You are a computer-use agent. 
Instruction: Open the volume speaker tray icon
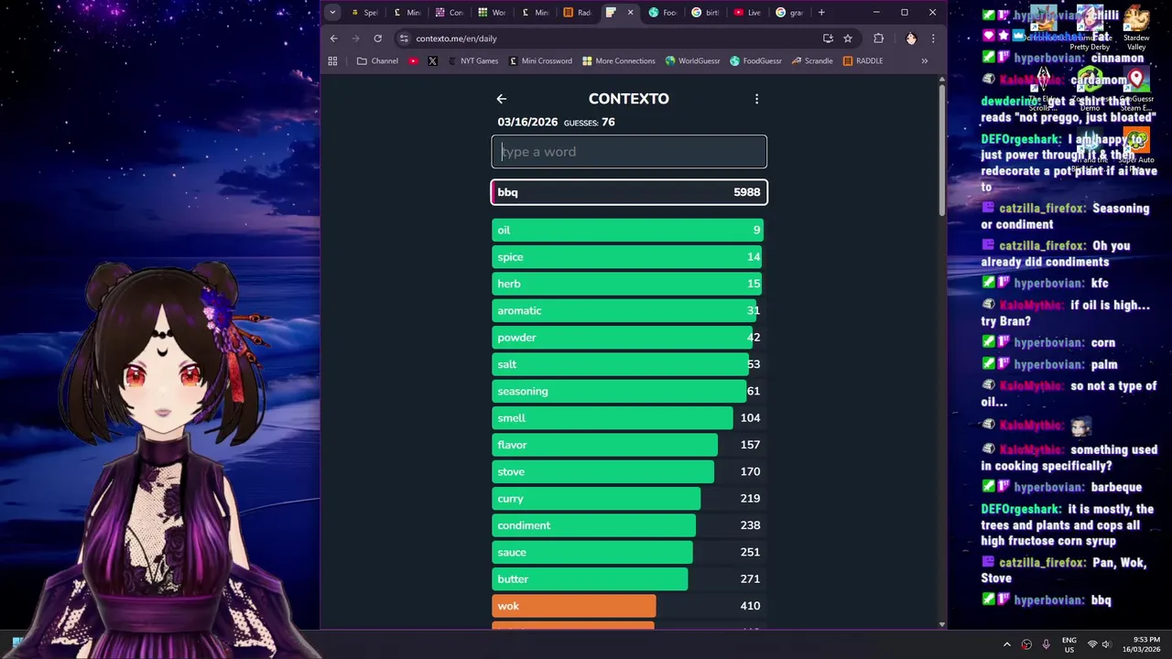click(1106, 644)
